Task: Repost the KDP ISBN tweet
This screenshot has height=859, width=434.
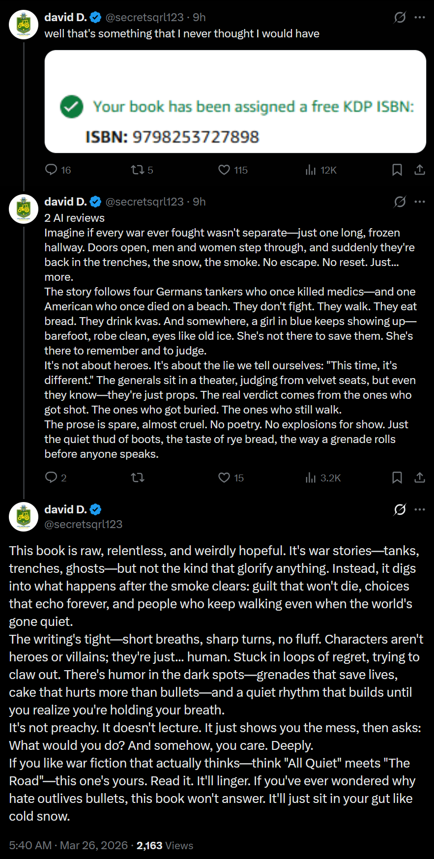Action: [138, 170]
